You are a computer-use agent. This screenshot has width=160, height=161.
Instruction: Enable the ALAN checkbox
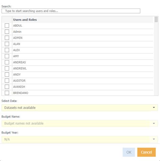point(7,44)
